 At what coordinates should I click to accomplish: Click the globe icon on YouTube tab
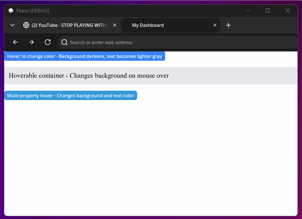click(x=26, y=25)
